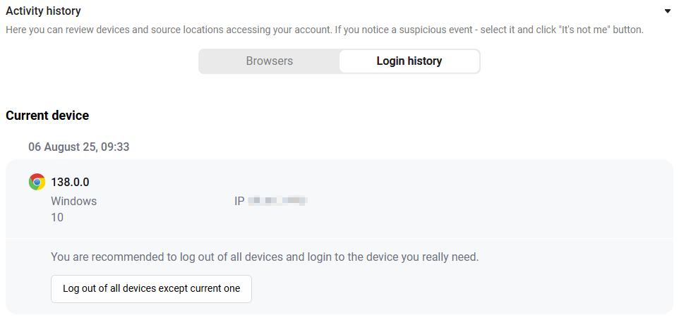Click the gray tab switcher background
This screenshot has width=679, height=320.
[339, 61]
